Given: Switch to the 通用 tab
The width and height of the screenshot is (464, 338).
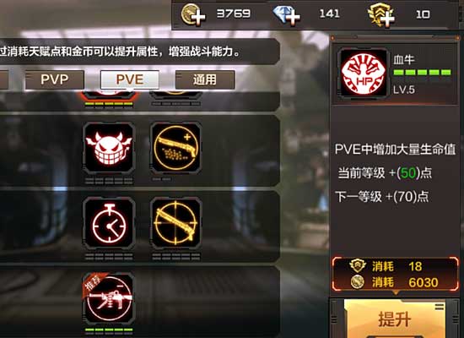Looking at the screenshot, I should (x=205, y=79).
